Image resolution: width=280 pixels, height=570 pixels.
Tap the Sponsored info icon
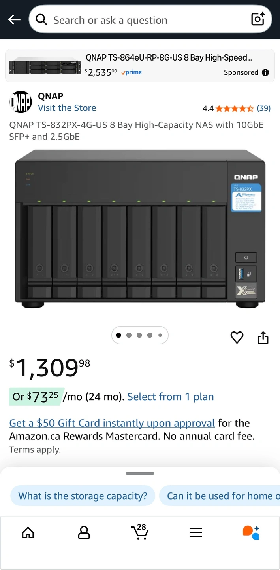(x=265, y=72)
